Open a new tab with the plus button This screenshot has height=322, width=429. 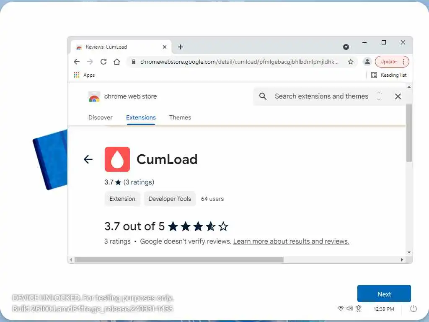pyautogui.click(x=180, y=47)
